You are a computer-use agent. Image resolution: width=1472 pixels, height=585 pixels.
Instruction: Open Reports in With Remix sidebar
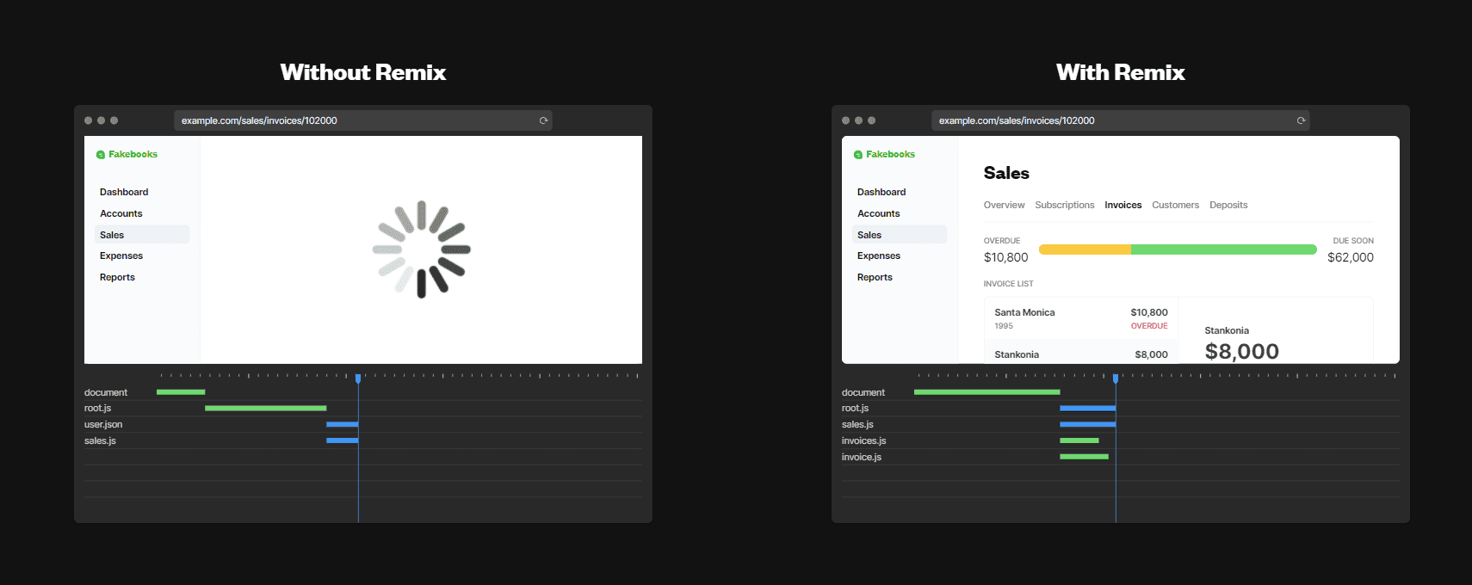[875, 277]
